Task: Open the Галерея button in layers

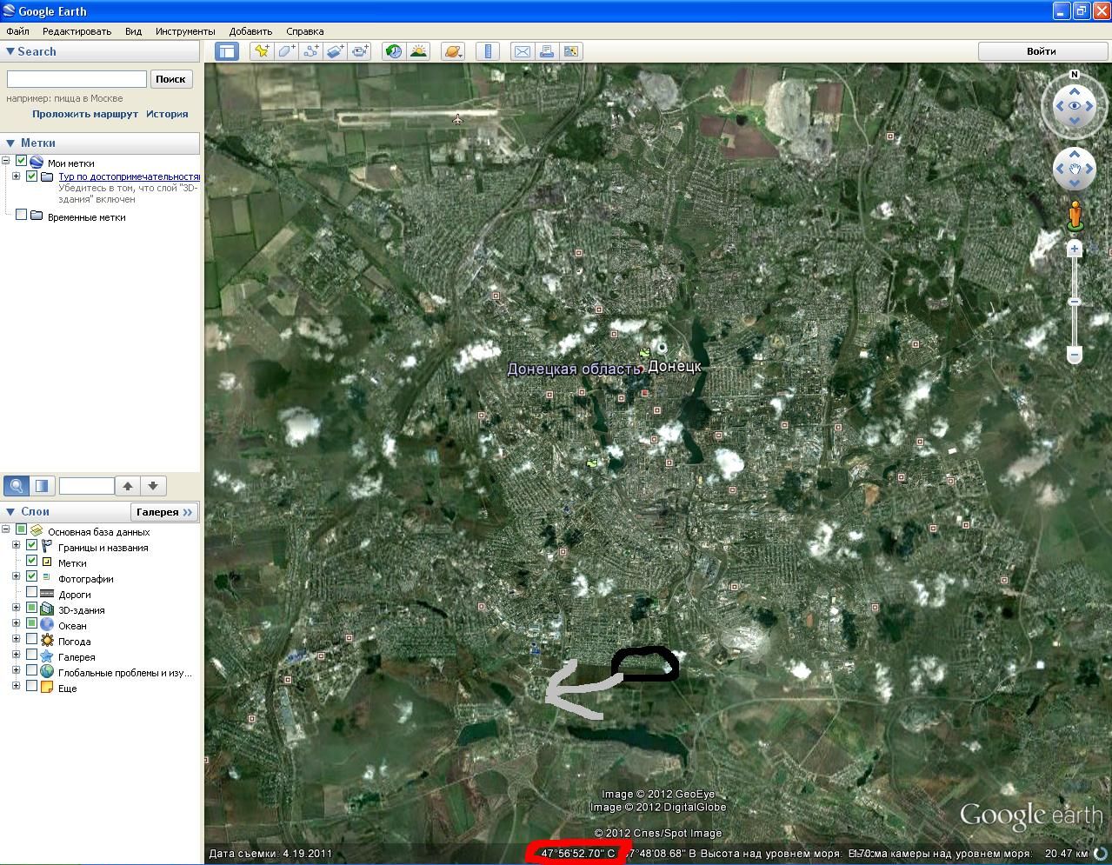Action: [164, 512]
